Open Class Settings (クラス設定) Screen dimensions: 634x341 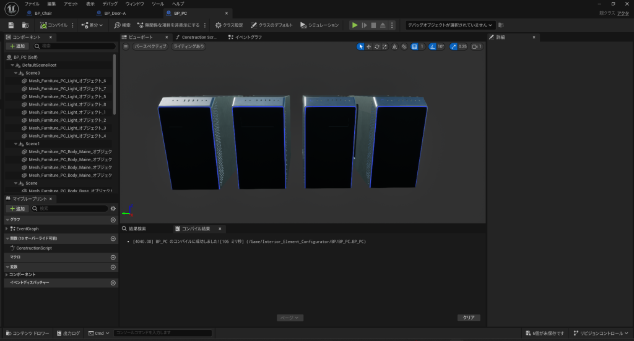[x=229, y=25]
